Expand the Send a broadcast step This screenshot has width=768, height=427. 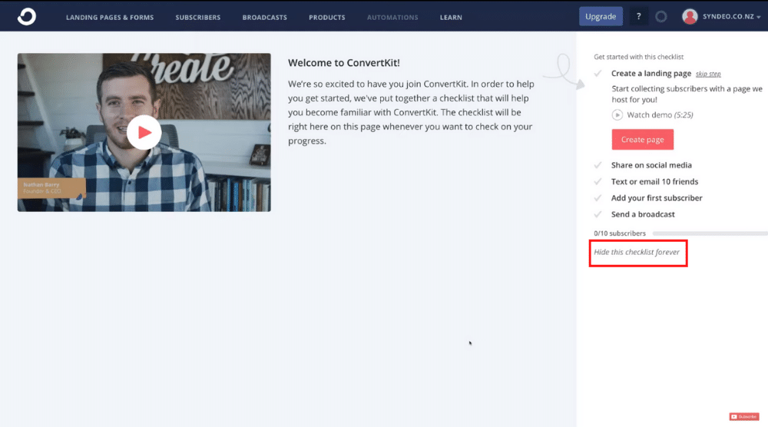(643, 214)
